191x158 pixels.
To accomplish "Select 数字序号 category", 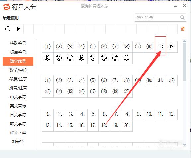I will [x=18, y=61].
